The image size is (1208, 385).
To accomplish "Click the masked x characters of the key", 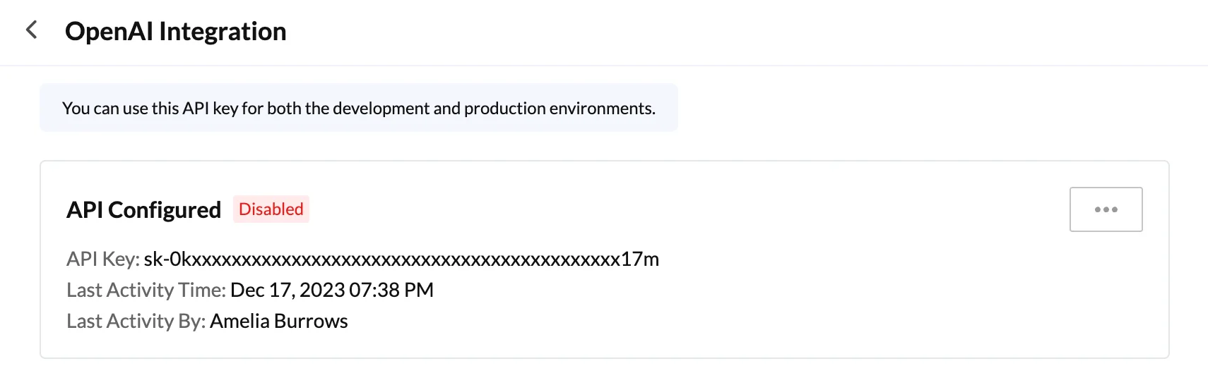I will point(405,260).
